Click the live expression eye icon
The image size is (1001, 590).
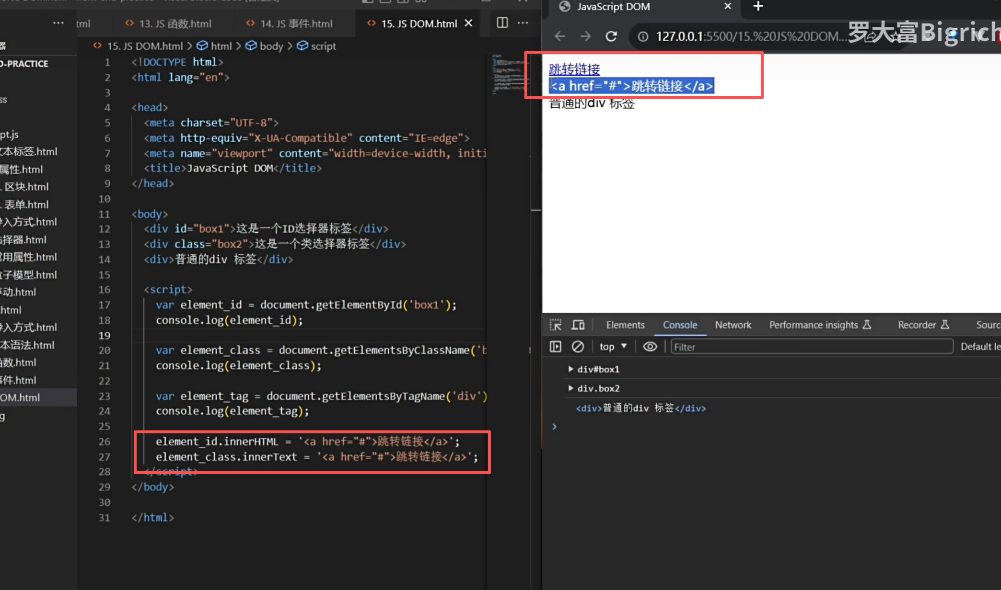(x=650, y=347)
